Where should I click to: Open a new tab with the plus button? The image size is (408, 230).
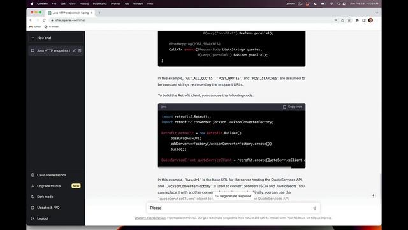tap(99, 13)
